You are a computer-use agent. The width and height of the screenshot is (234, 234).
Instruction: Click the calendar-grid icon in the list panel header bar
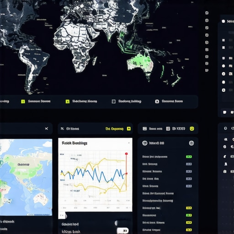[x=168, y=129]
